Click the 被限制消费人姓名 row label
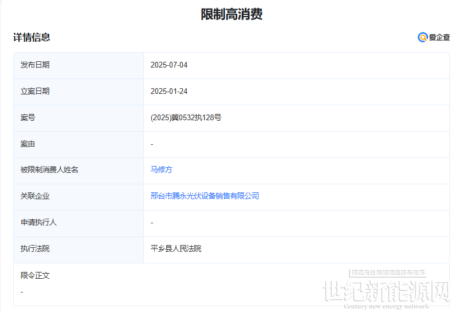The width and height of the screenshot is (455, 312). (x=49, y=169)
